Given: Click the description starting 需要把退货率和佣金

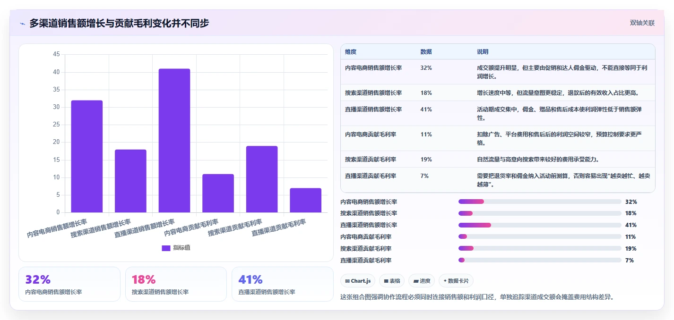Looking at the screenshot, I should (x=563, y=180).
